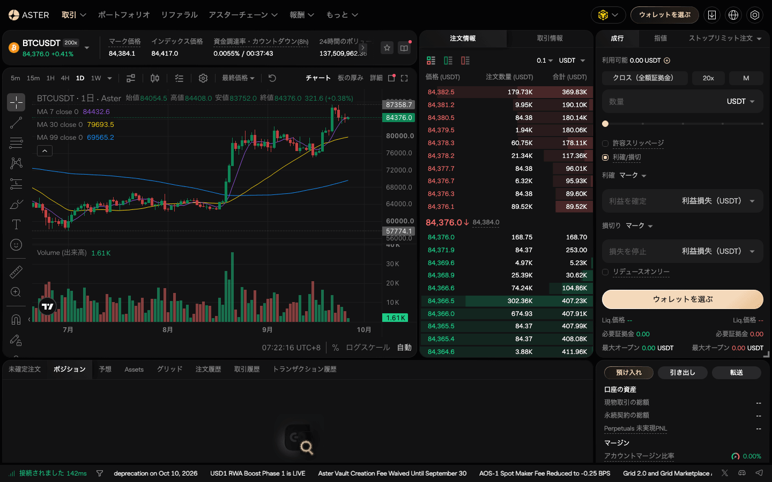This screenshot has width=772, height=482.
Task: Open the 注文履歴 tab
Action: point(208,370)
